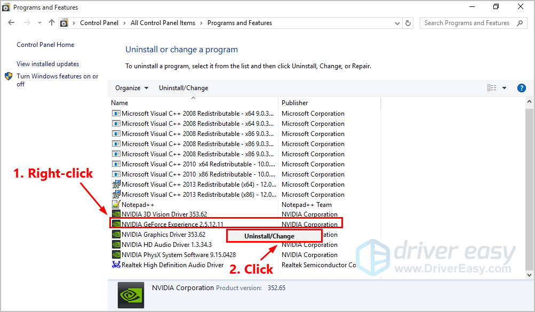535x312 pixels.
Task: Open the Organize dropdown menu
Action: click(x=132, y=88)
